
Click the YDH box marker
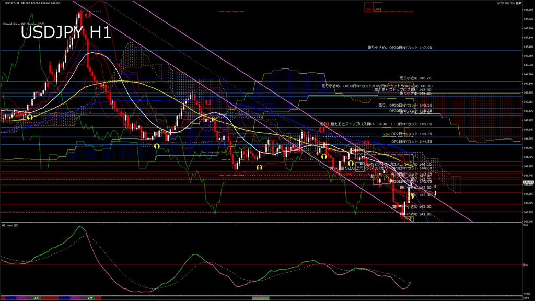[386, 132]
